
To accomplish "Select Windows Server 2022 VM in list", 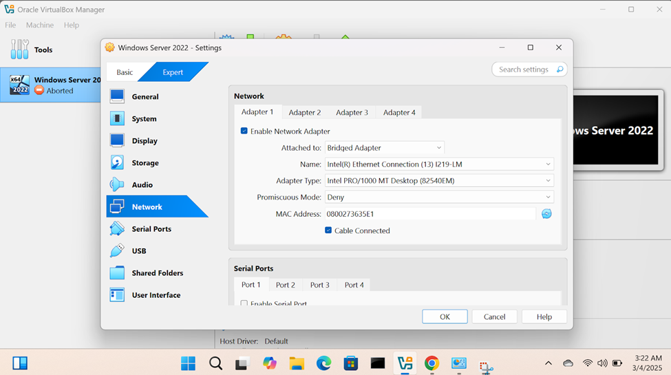I will (x=50, y=85).
